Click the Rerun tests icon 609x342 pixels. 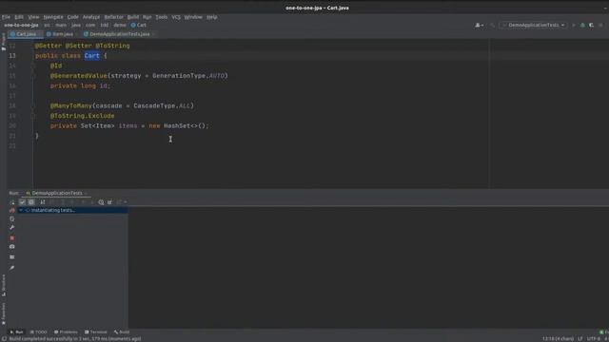[12, 202]
